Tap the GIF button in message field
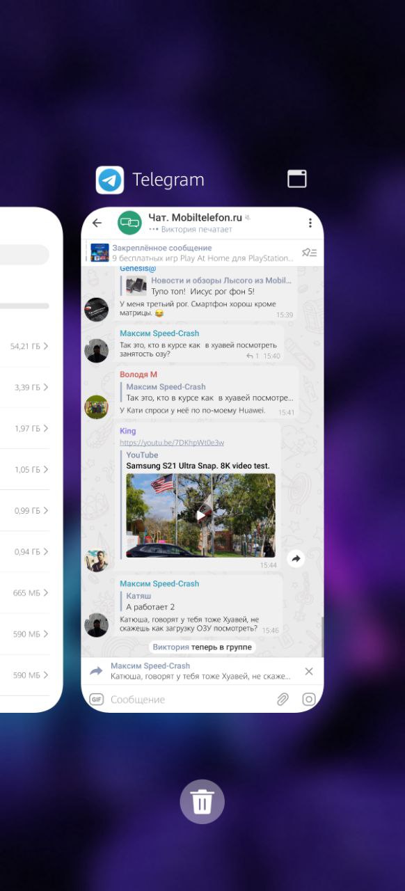Image resolution: width=405 pixels, height=891 pixels. [x=96, y=700]
